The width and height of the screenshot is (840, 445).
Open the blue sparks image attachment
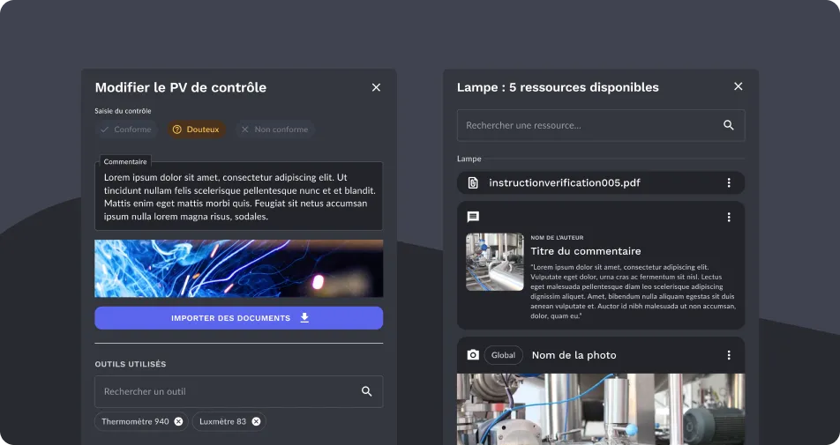(x=239, y=269)
